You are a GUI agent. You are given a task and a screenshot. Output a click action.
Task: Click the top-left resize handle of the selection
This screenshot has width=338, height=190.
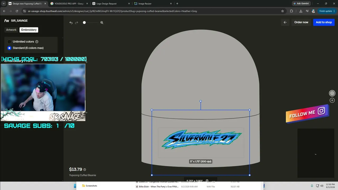coord(152,110)
